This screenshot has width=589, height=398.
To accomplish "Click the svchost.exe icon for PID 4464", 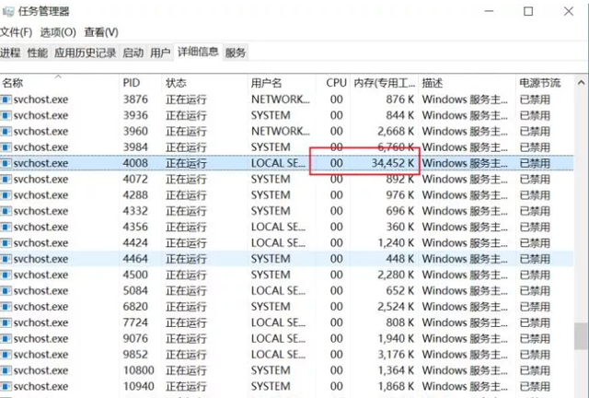I will tap(6, 259).
